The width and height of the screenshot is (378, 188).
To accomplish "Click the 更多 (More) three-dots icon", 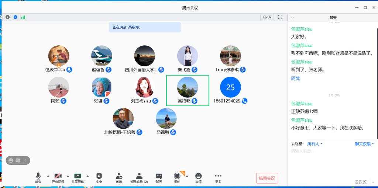I will pos(218,178).
